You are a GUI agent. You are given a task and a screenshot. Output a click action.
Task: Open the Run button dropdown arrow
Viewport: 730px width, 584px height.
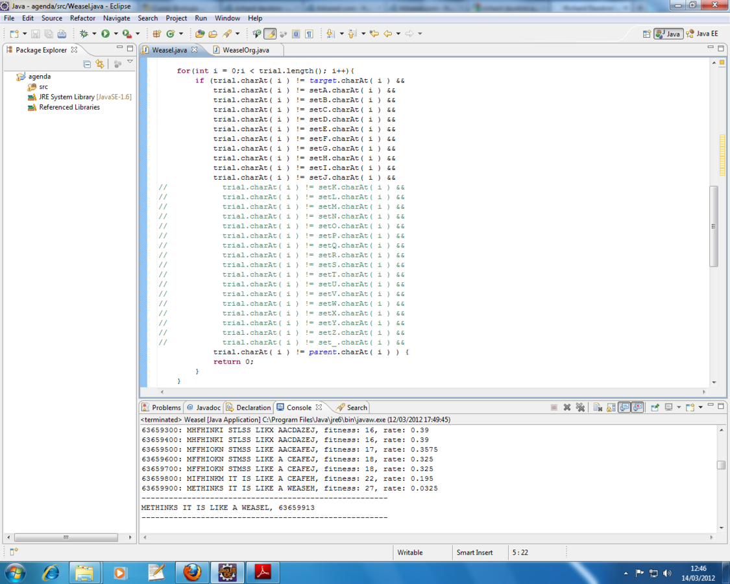coord(116,34)
